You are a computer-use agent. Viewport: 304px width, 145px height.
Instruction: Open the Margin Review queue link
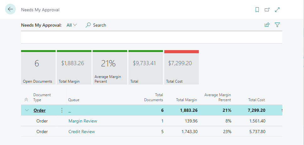[x=83, y=121]
